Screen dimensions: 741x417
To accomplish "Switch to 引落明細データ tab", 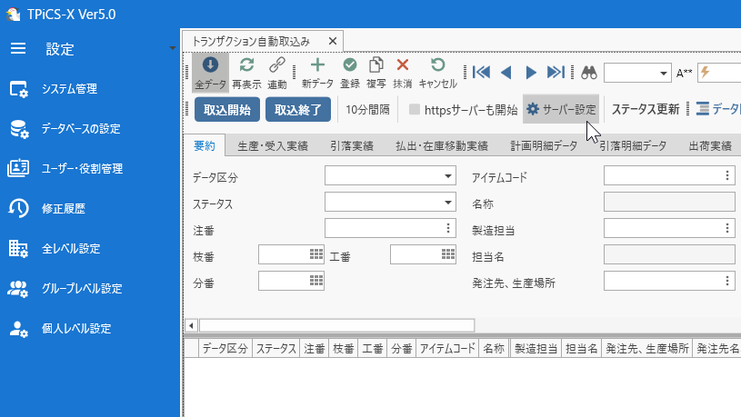I will point(633,146).
